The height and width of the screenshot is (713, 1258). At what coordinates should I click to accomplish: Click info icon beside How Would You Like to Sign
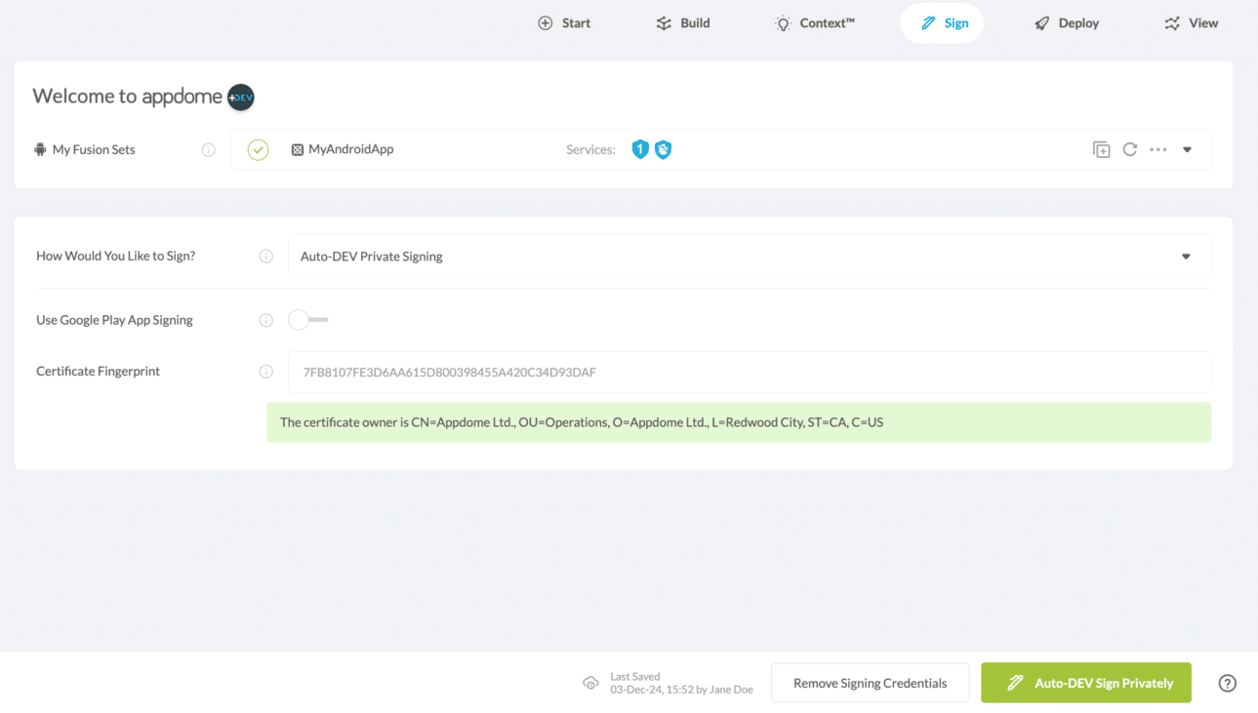[265, 257]
